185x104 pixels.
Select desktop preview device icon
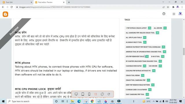pos(76,94)
